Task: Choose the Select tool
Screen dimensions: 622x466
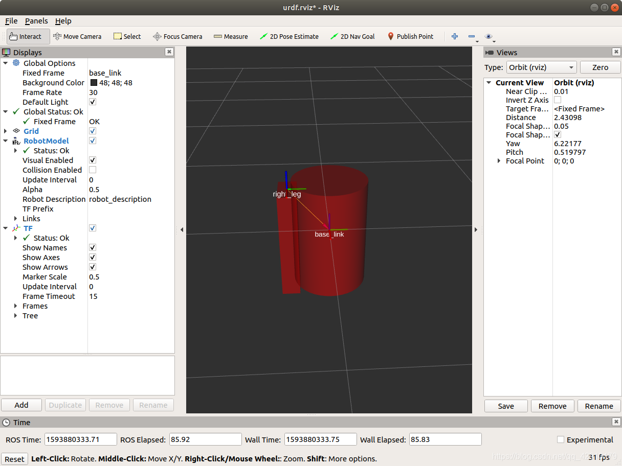Action: [127, 36]
